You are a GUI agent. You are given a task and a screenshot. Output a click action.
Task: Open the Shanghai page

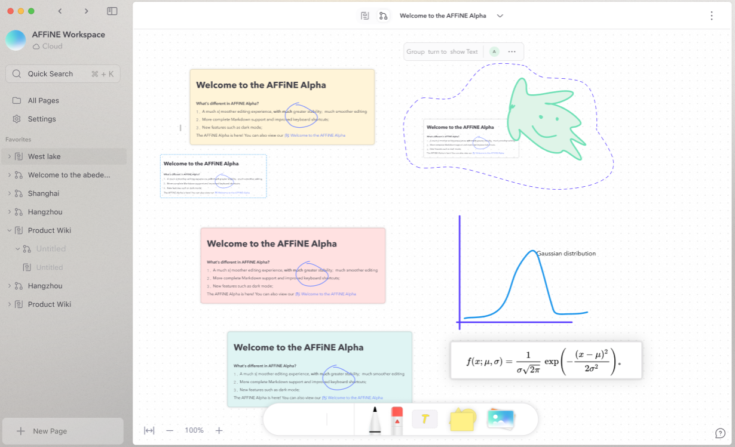click(x=44, y=193)
